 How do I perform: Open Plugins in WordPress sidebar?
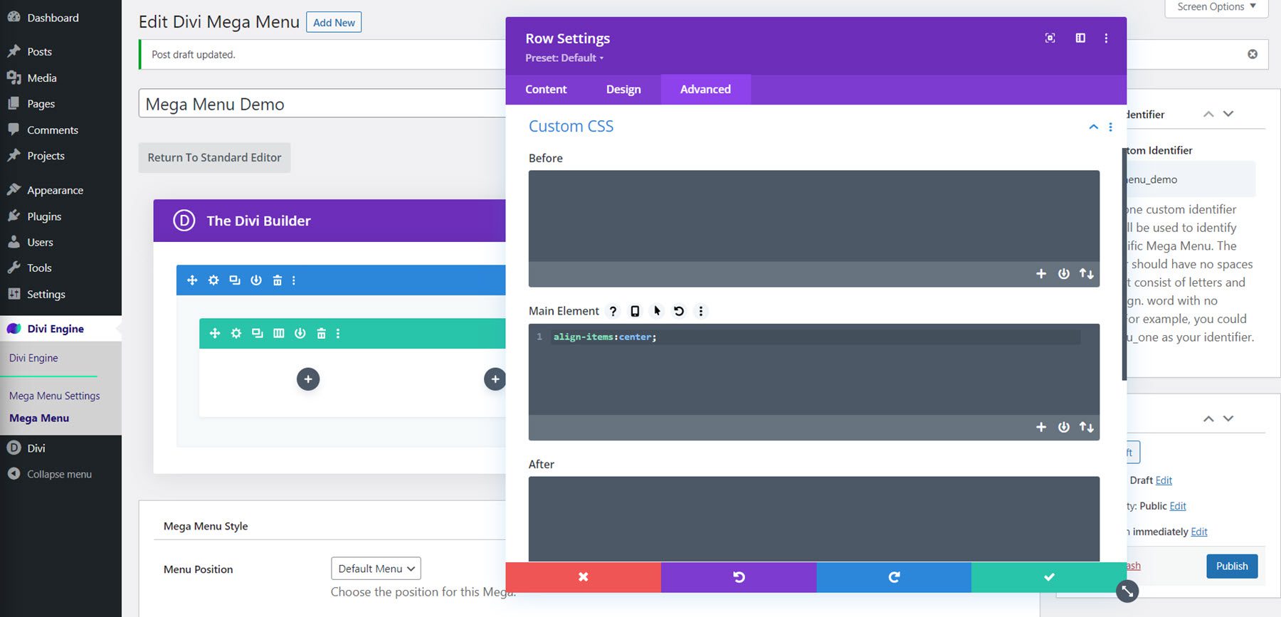(44, 216)
